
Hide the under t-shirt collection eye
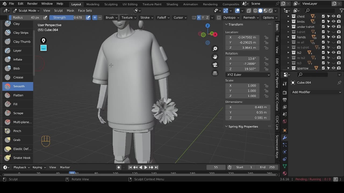click(x=334, y=27)
